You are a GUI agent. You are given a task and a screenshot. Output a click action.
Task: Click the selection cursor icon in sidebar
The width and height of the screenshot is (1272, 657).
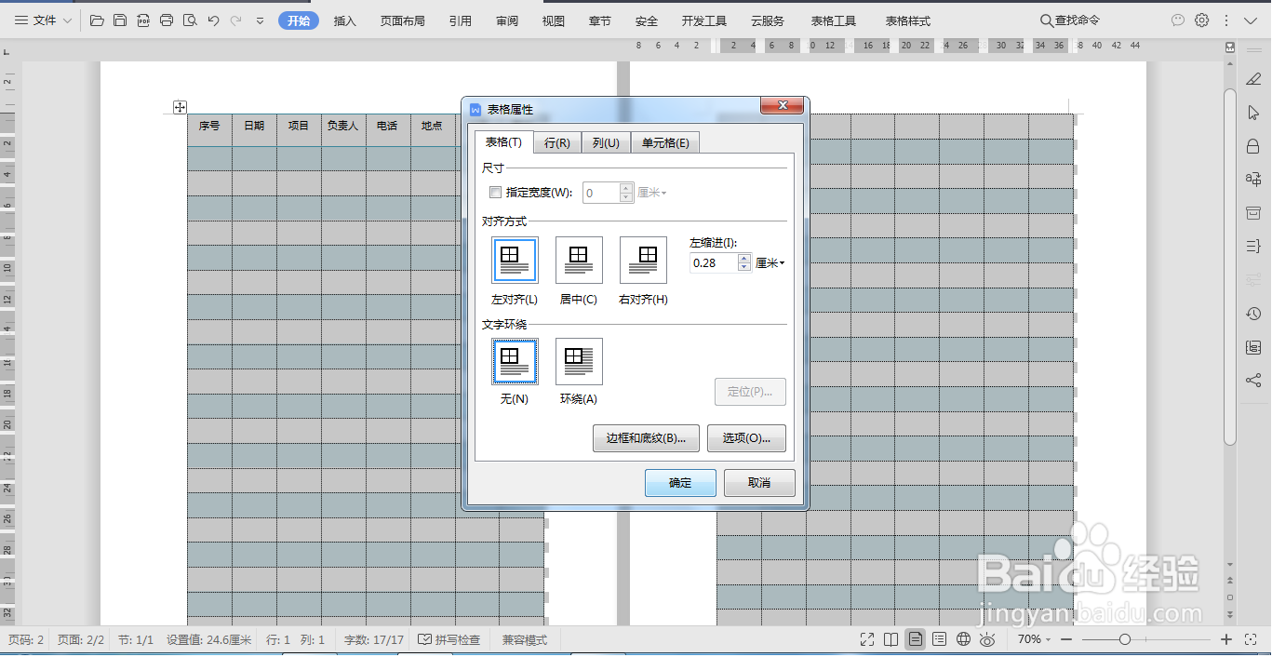(x=1253, y=112)
